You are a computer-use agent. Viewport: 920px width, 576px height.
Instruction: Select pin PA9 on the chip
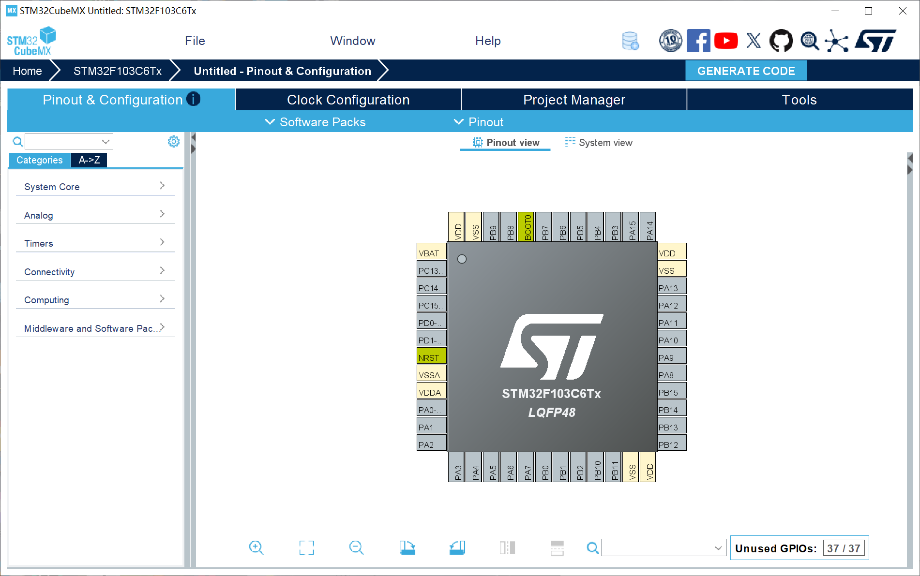tap(672, 356)
